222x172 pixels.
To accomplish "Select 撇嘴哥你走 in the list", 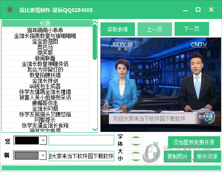I will [x=45, y=103].
